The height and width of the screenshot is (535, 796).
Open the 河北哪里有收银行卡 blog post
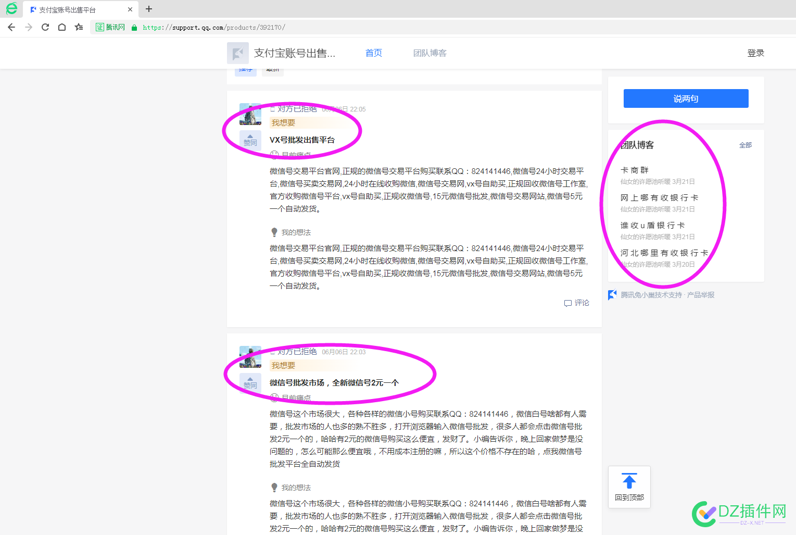[664, 253]
